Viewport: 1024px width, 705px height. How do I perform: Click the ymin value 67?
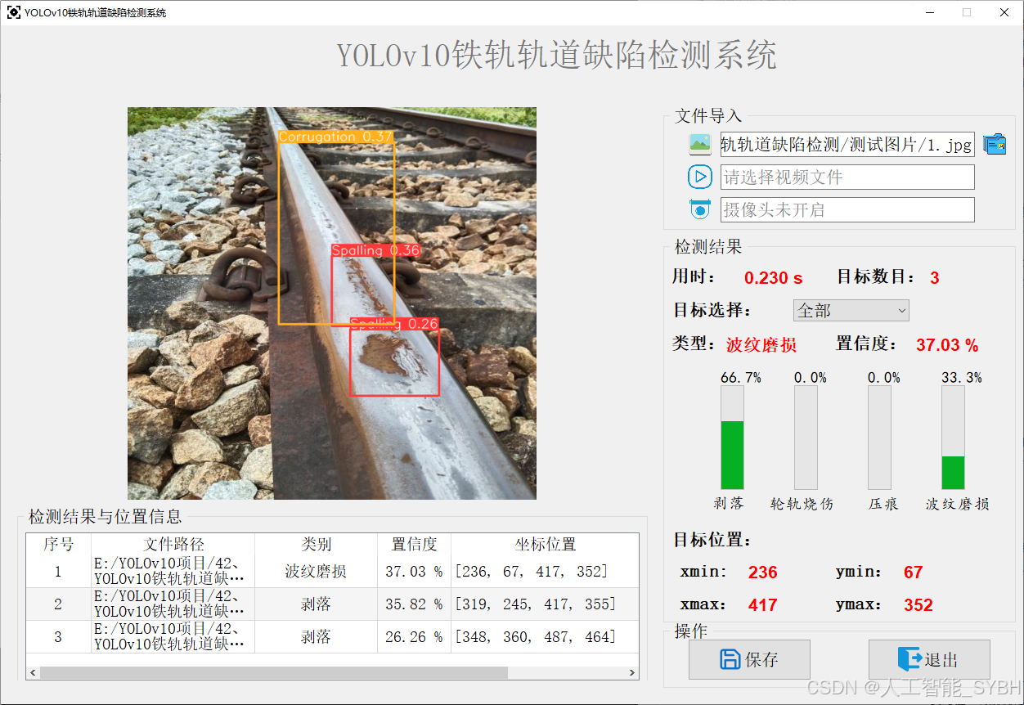(913, 573)
